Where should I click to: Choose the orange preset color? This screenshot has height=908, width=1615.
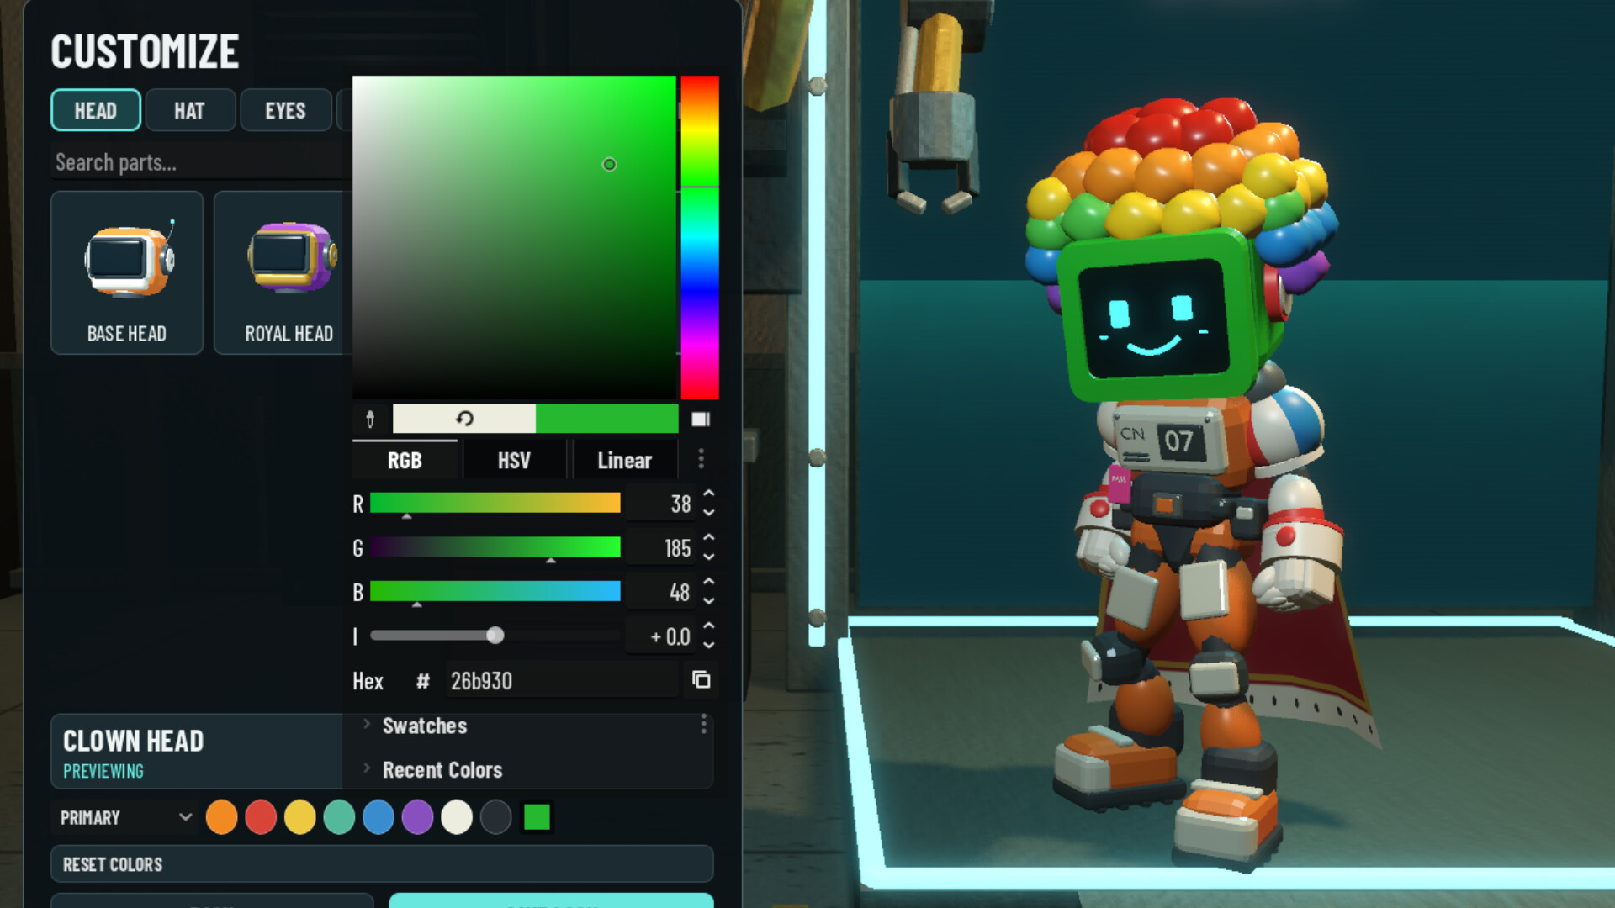221,817
